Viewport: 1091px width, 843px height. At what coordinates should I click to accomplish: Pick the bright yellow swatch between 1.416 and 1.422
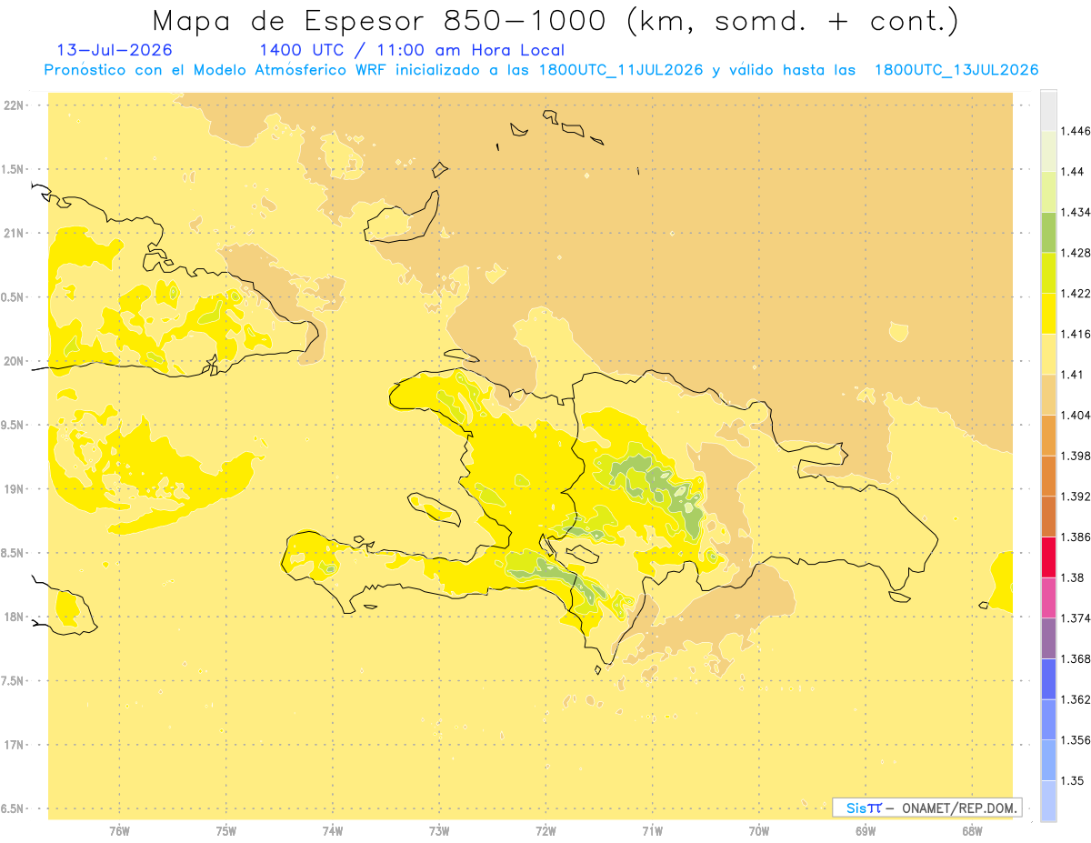pos(1048,314)
